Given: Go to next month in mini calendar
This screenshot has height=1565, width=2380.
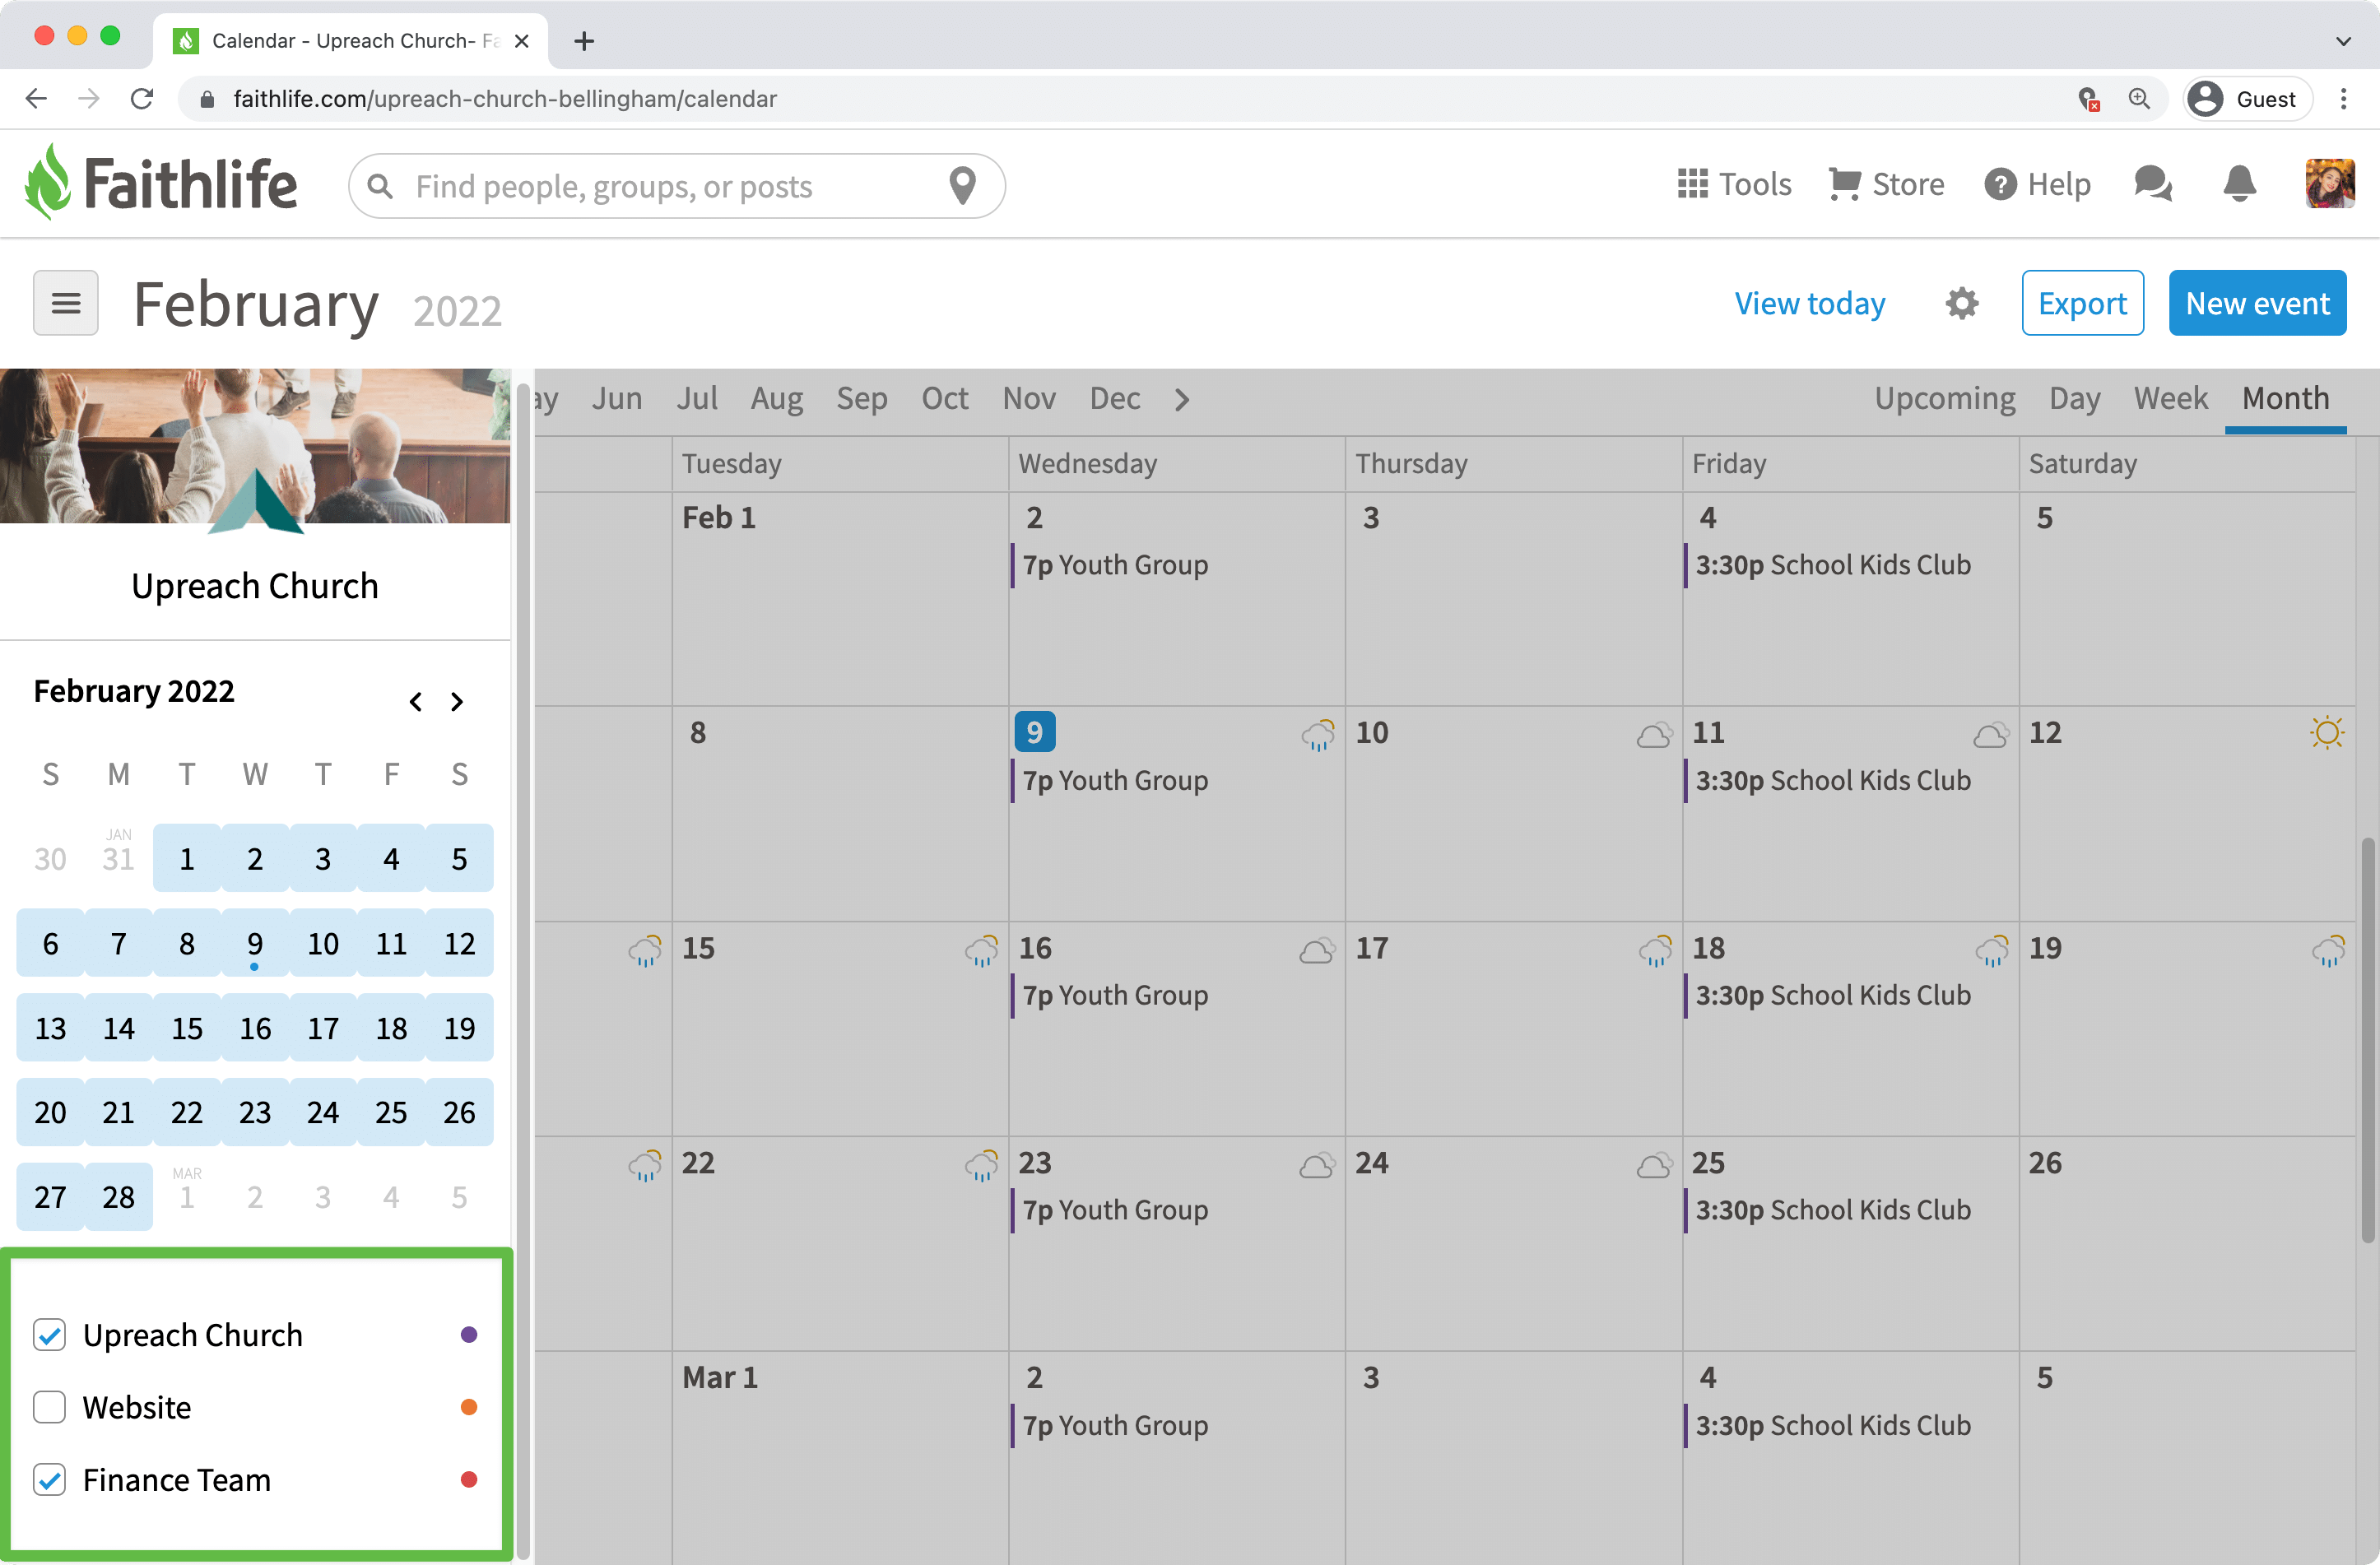Looking at the screenshot, I should [457, 701].
